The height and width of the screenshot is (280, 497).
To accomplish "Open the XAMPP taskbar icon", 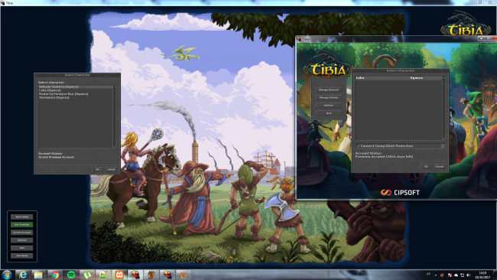I will (x=119, y=275).
